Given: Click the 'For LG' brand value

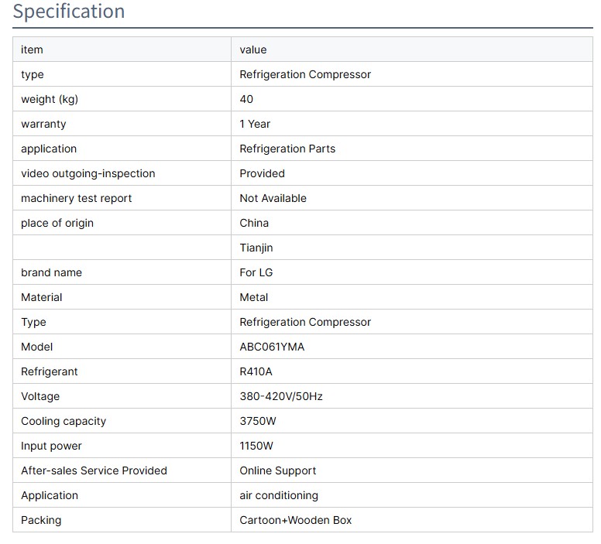Looking at the screenshot, I should click(256, 272).
